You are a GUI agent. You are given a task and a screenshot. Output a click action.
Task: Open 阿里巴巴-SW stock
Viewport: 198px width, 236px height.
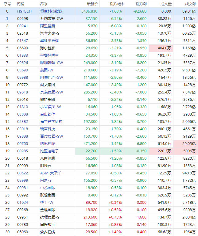pyautogui.click(x=52, y=78)
